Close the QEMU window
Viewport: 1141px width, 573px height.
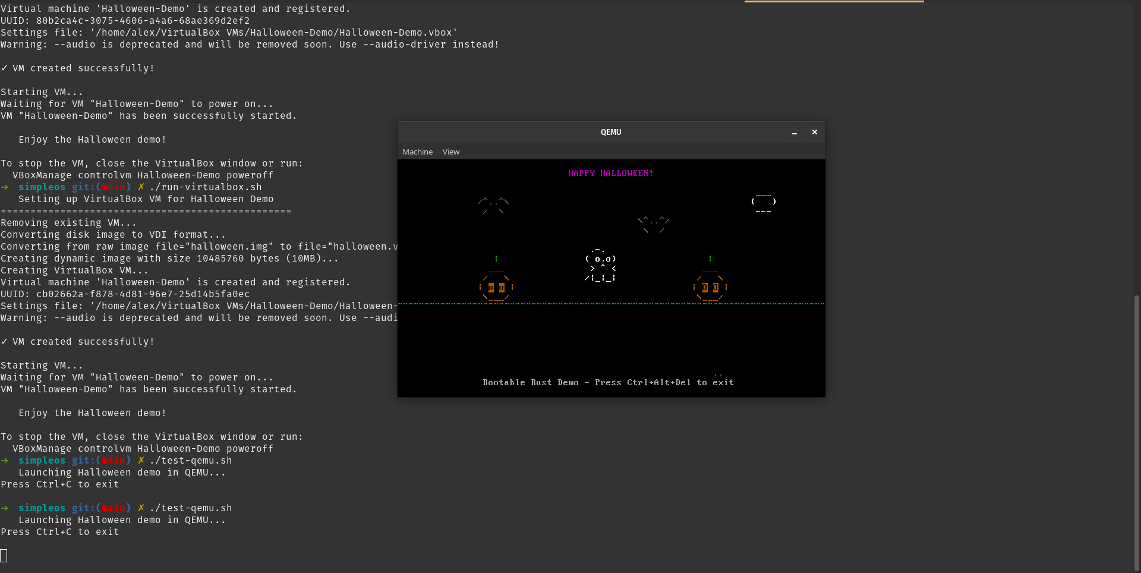[x=815, y=132]
